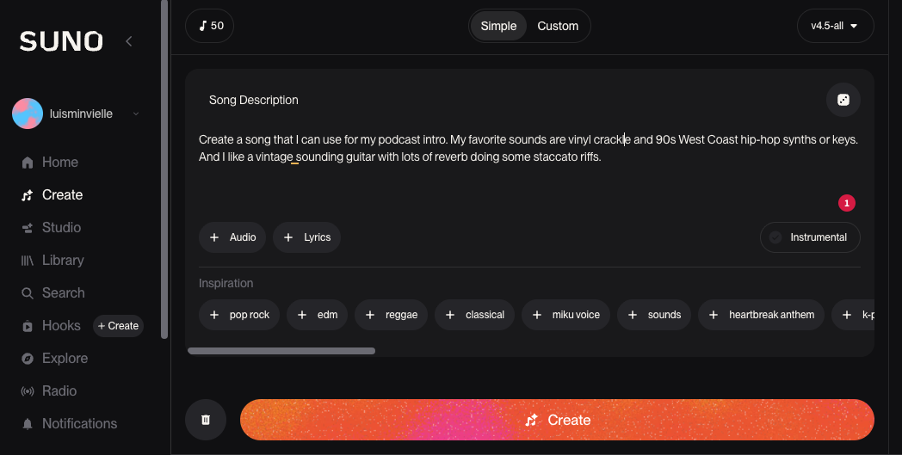Click the luisminvielle profile avatar
The image size is (902, 455).
(28, 114)
